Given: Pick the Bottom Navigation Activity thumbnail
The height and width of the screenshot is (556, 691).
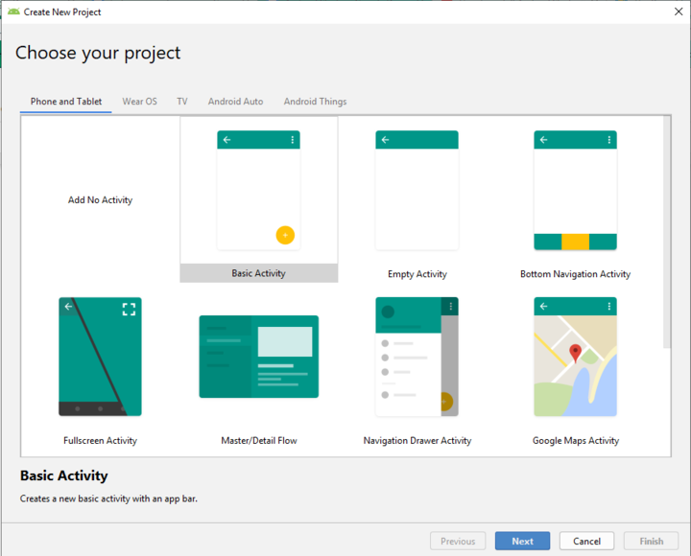Looking at the screenshot, I should (x=575, y=190).
